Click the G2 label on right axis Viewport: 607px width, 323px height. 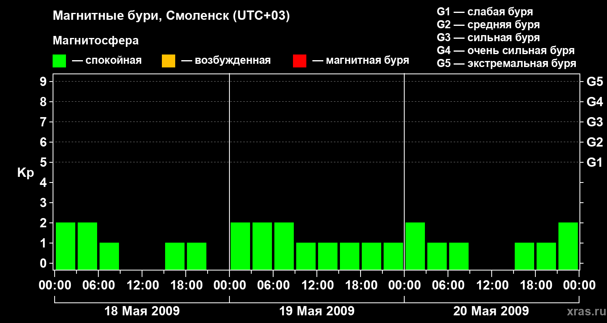click(x=594, y=142)
